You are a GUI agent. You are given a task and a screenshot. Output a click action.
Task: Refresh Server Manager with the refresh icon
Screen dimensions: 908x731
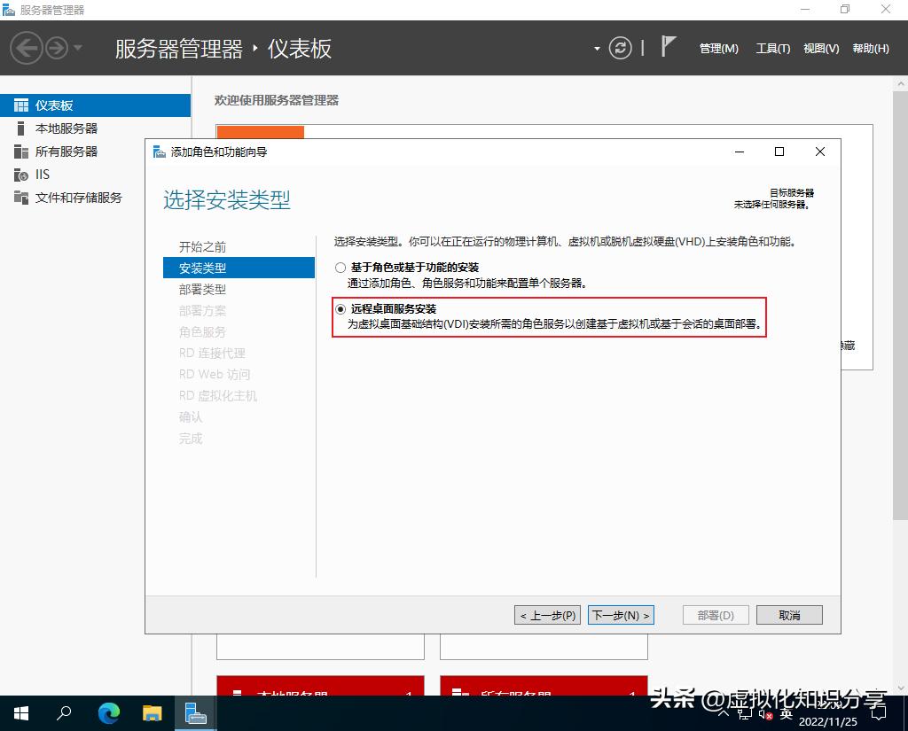620,48
